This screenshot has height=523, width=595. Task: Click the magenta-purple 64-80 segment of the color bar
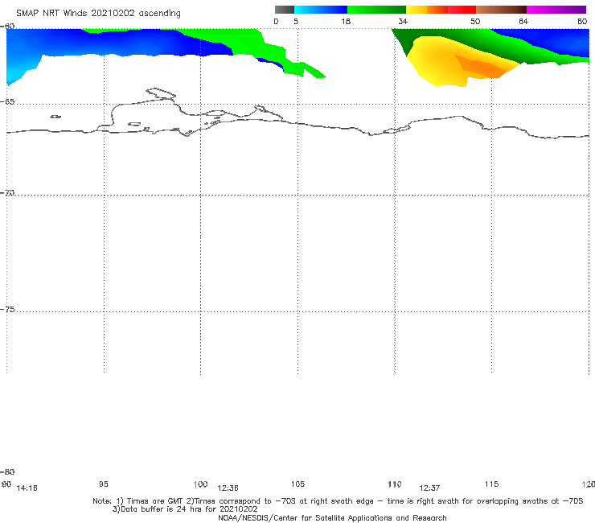pos(556,10)
